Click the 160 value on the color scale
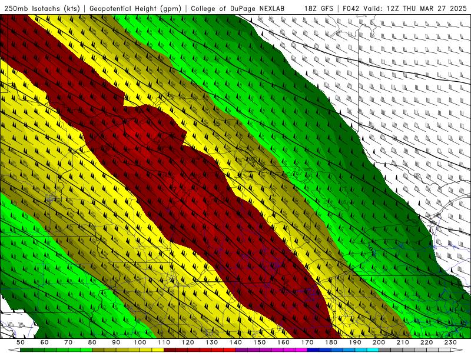Image resolution: width=471 pixels, height=353 pixels. click(283, 342)
